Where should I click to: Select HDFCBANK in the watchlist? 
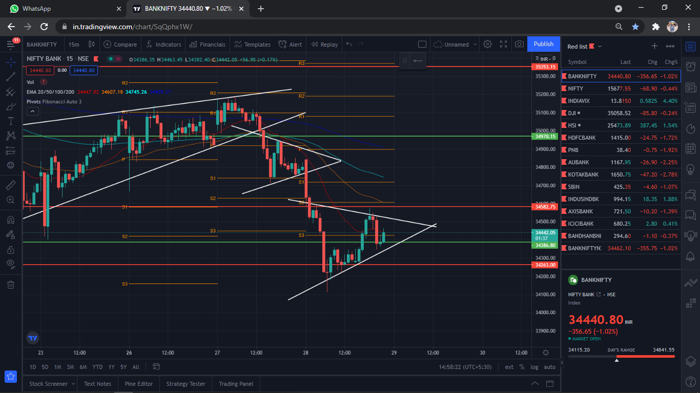[621, 138]
